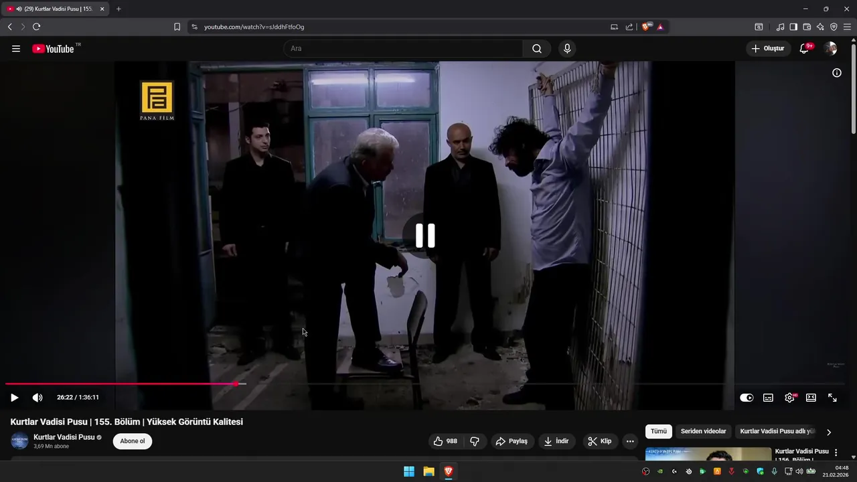Open more actions three-dot menu
Screen dimensions: 857x482
coord(629,441)
